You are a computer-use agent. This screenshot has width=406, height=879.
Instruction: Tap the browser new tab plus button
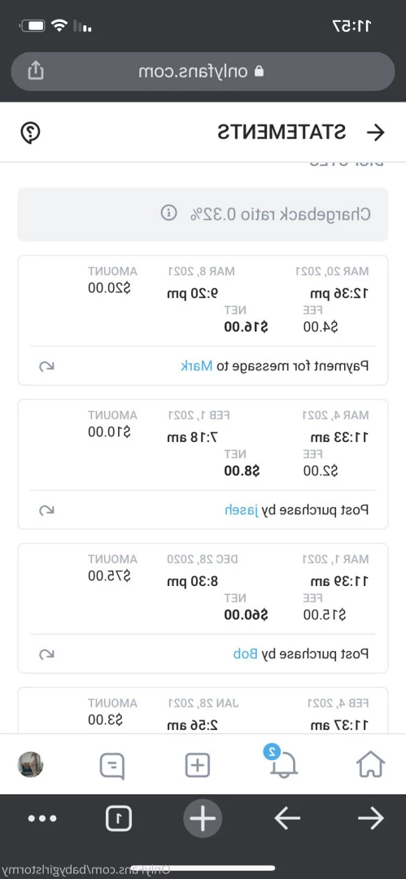click(x=203, y=819)
